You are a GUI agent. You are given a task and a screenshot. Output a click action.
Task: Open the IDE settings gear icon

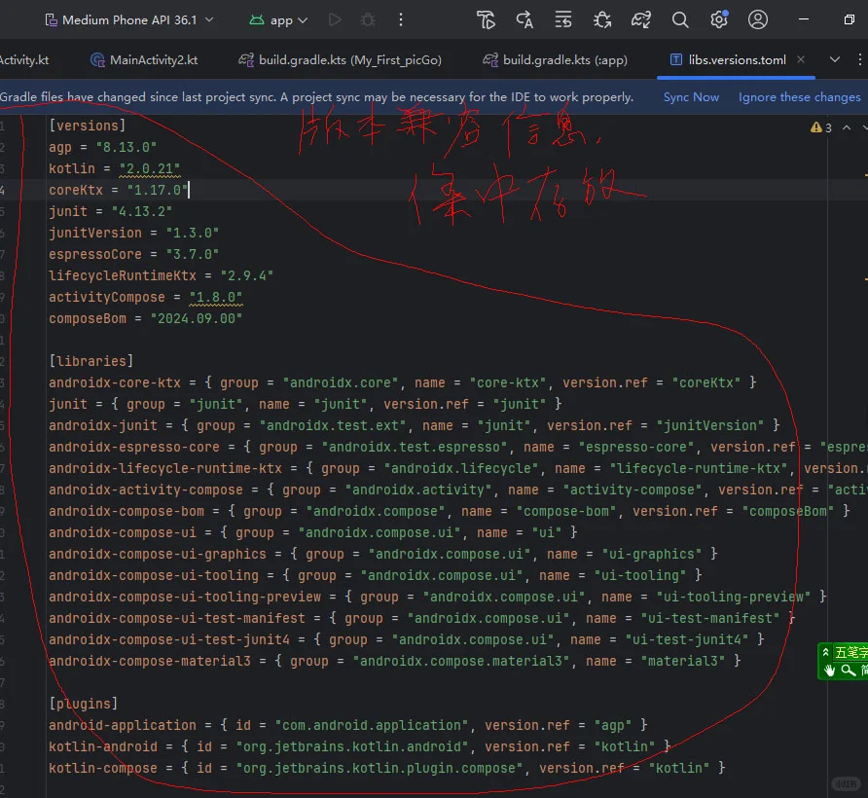(x=718, y=19)
